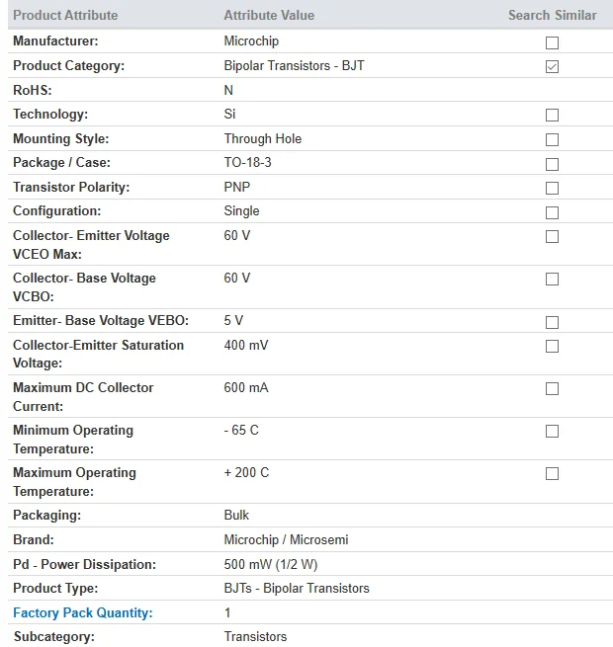Viewport: 613px width, 647px height.
Task: Click the Brand: label
Action: click(33, 539)
